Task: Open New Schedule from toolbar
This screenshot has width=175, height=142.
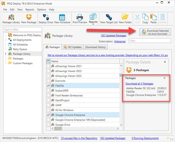Action: (x=62, y=19)
